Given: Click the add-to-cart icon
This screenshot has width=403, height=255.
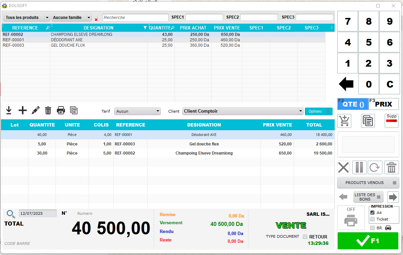Looking at the screenshot, I should (344, 121).
